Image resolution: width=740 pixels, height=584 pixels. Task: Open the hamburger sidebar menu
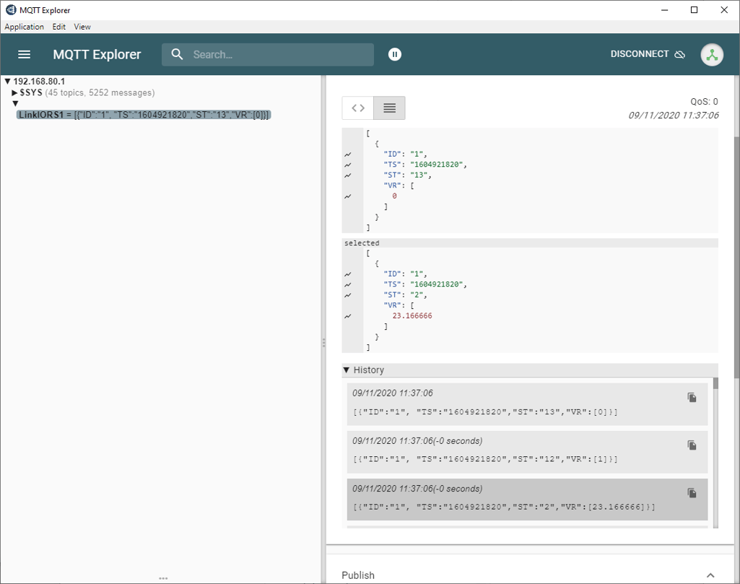24,54
